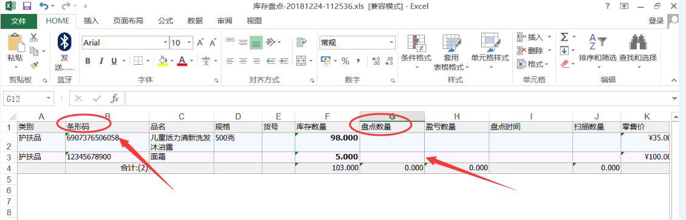Viewport: 686px width, 220px height.
Task: Decrease indent in alignment group
Action: (271, 61)
